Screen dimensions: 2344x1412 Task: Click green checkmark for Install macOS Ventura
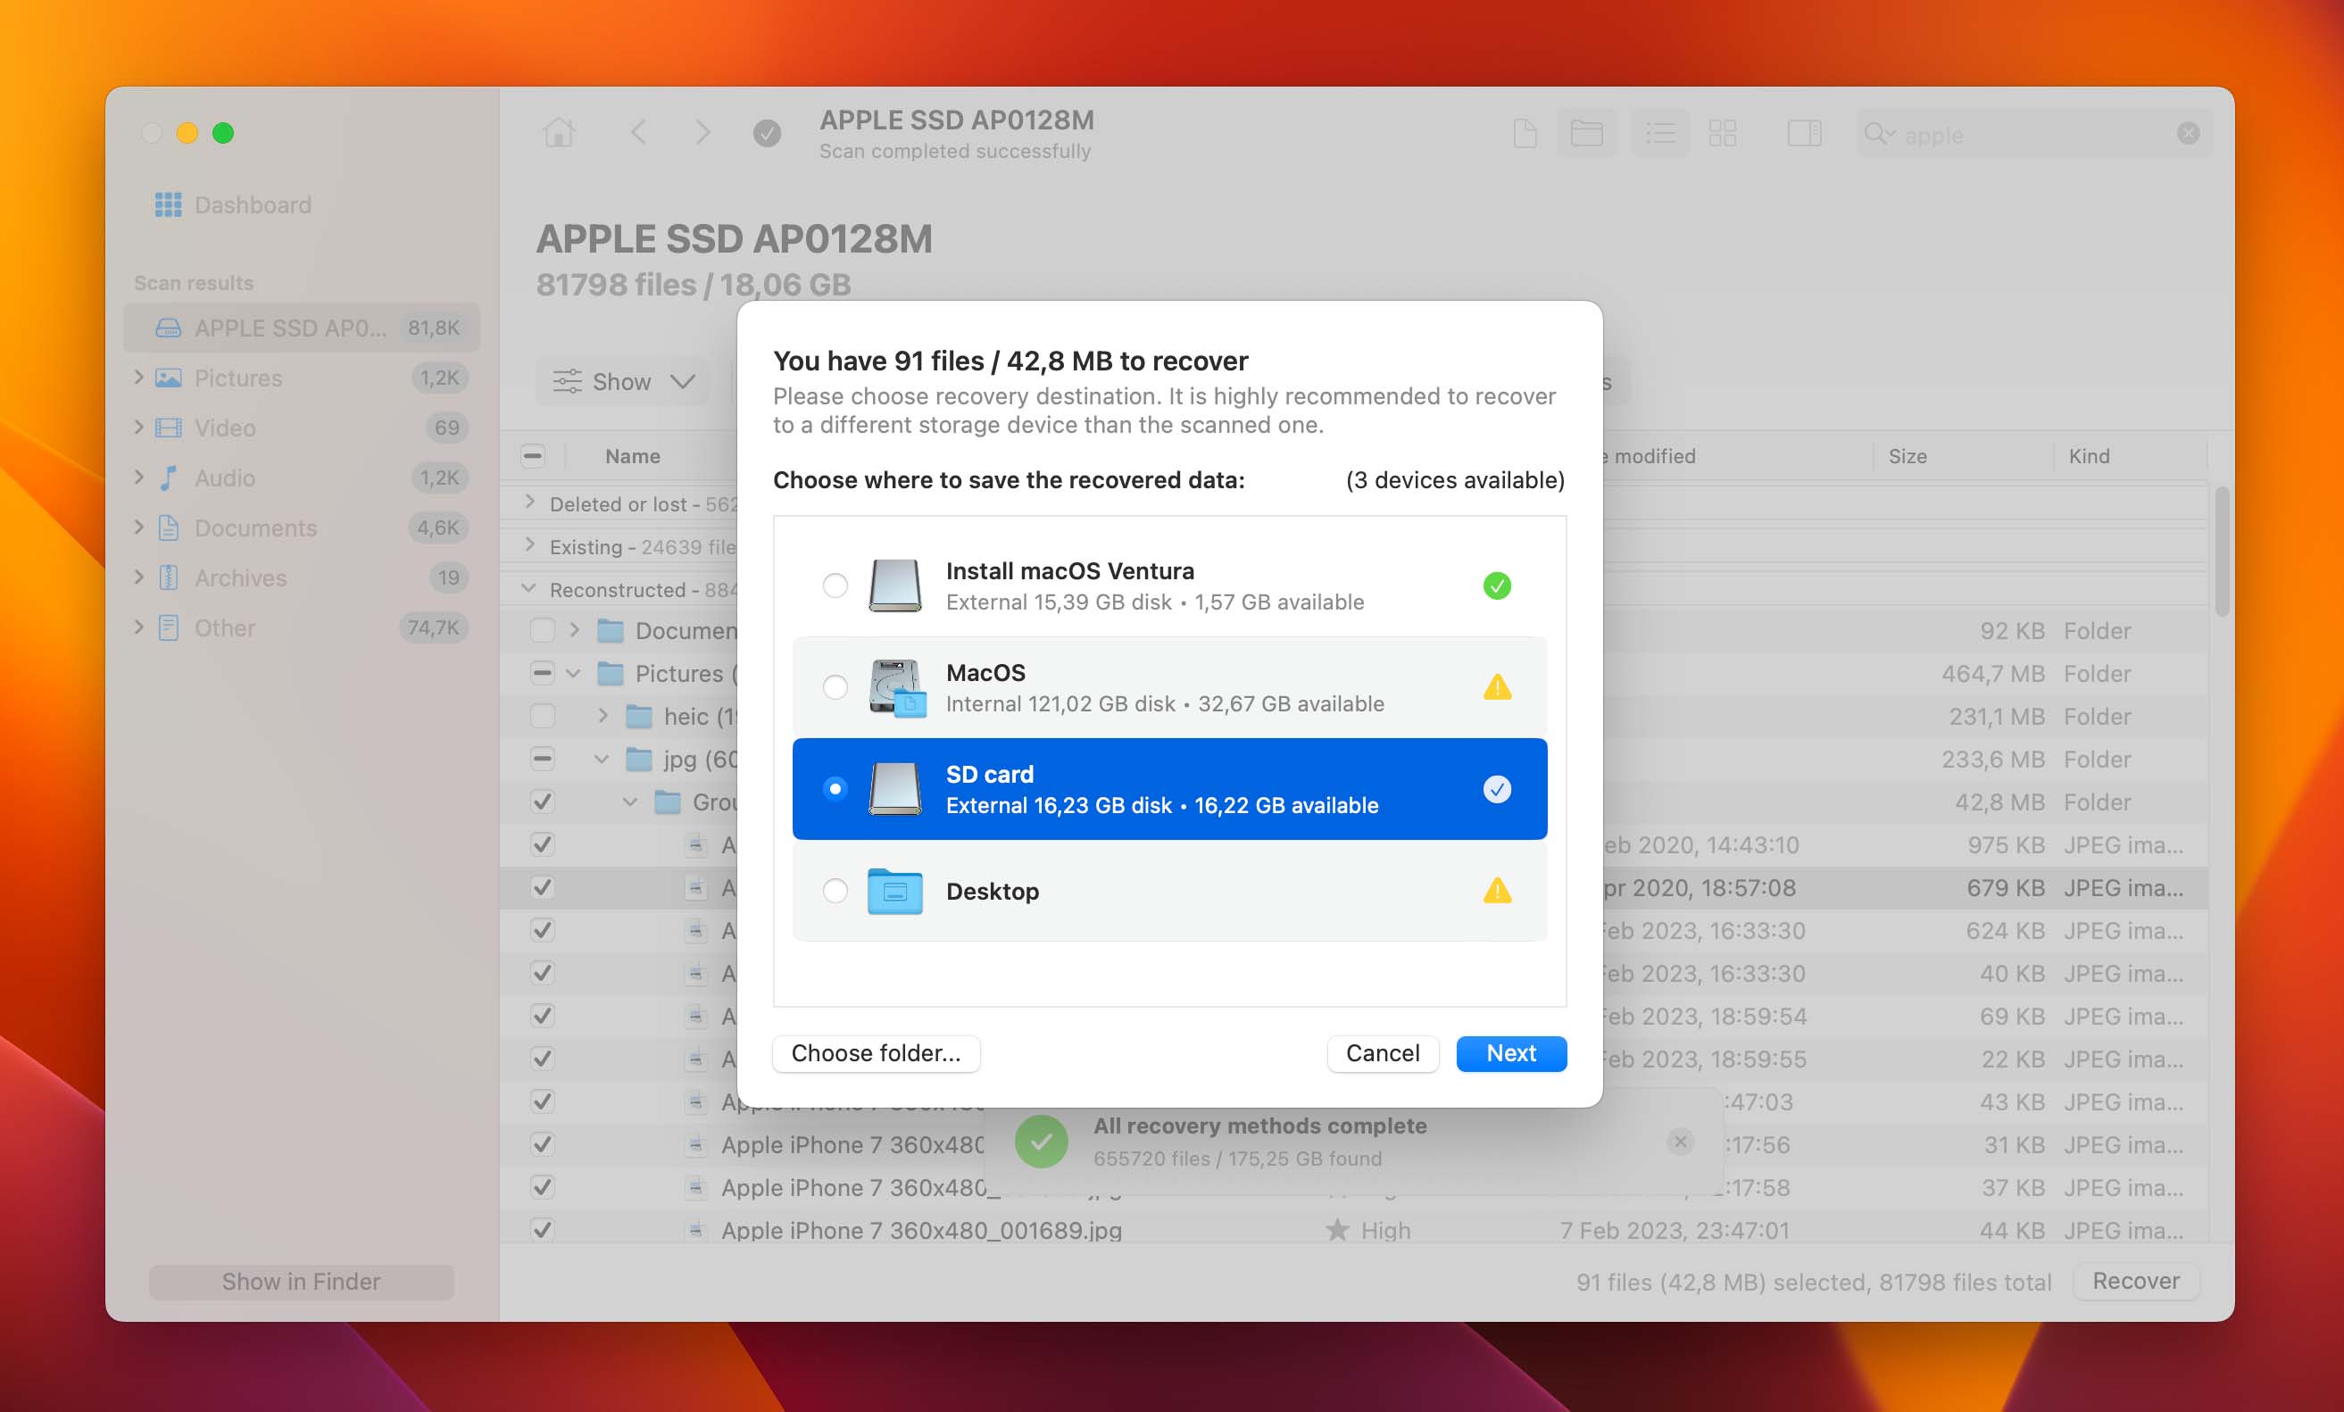point(1496,586)
